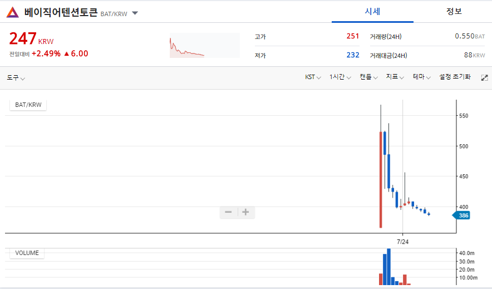Open the 캔들 chart type dropdown

pyautogui.click(x=368, y=77)
